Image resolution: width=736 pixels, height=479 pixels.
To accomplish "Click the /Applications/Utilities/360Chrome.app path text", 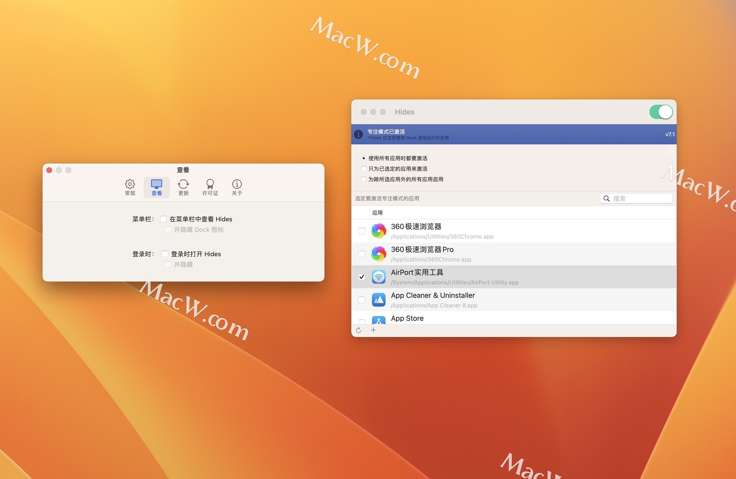I will [442, 237].
